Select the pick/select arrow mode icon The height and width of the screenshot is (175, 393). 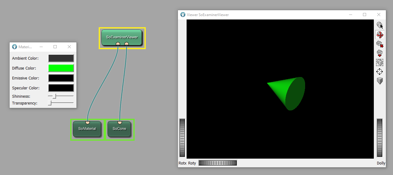click(x=379, y=25)
